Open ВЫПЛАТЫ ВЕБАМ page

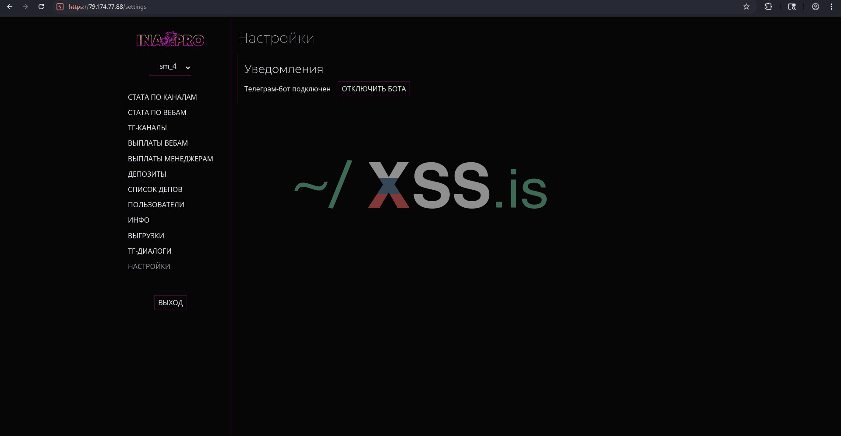(158, 143)
